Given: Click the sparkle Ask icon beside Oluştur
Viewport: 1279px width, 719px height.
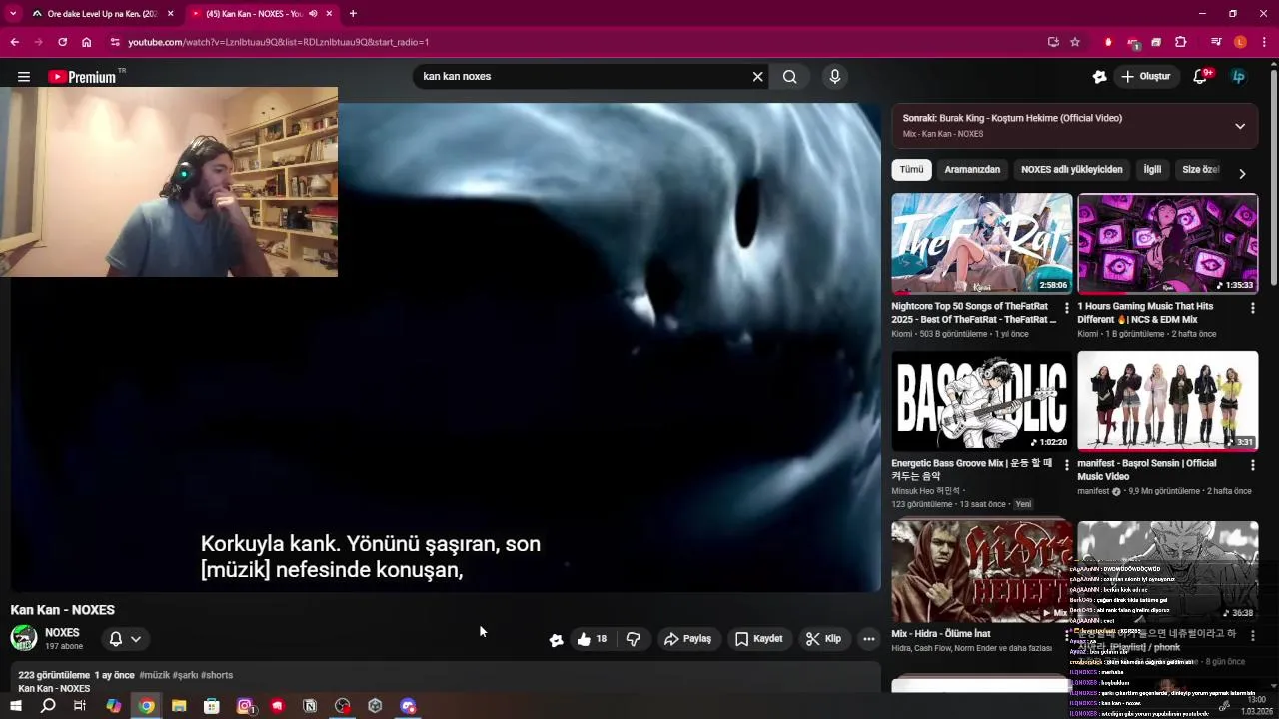Looking at the screenshot, I should pyautogui.click(x=1099, y=76).
